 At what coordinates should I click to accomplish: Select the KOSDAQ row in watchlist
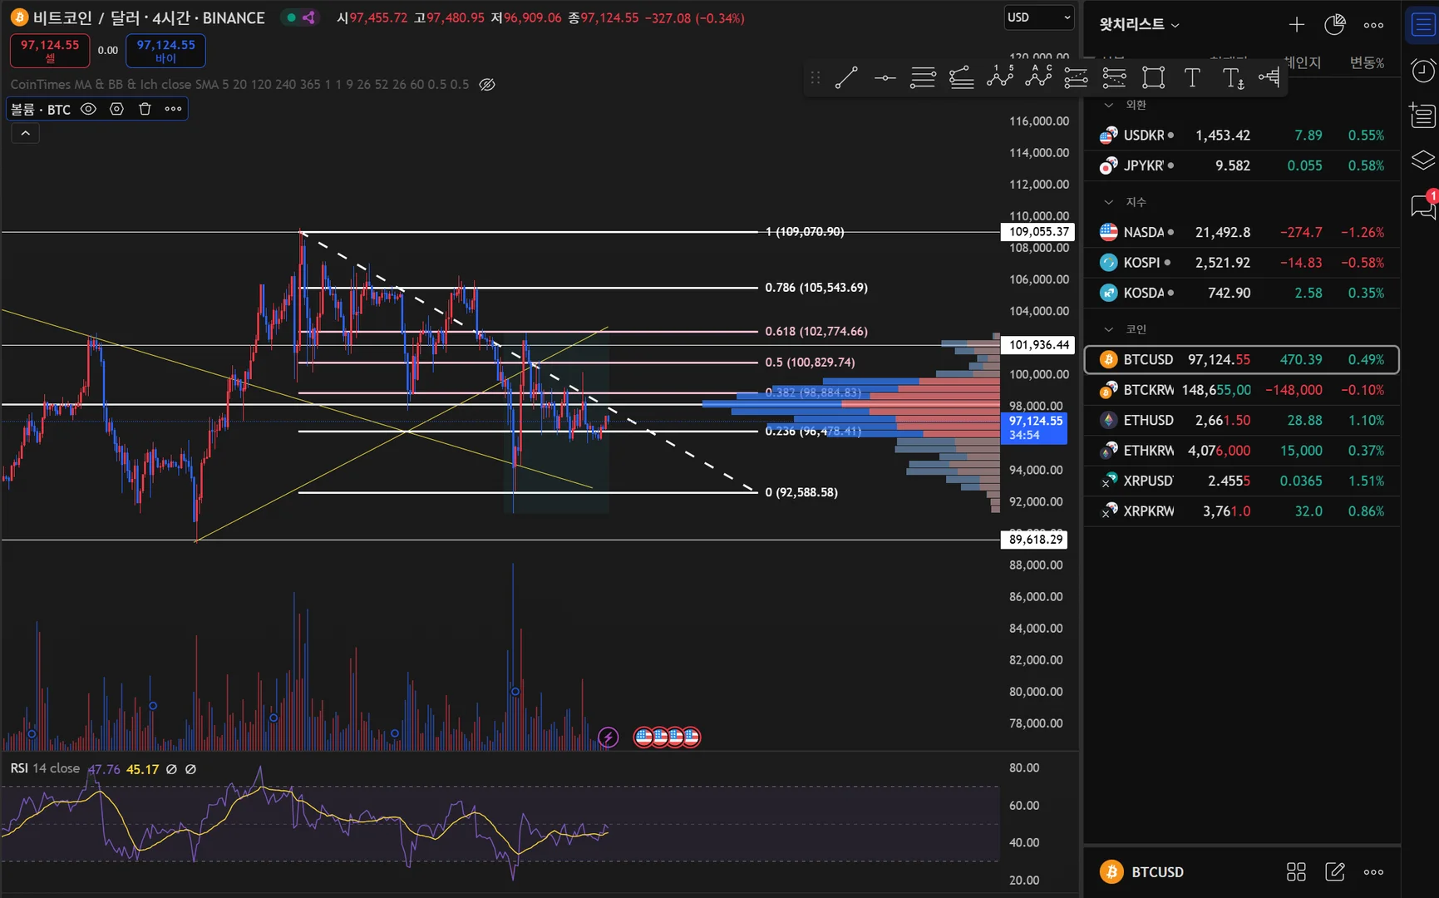pos(1242,293)
